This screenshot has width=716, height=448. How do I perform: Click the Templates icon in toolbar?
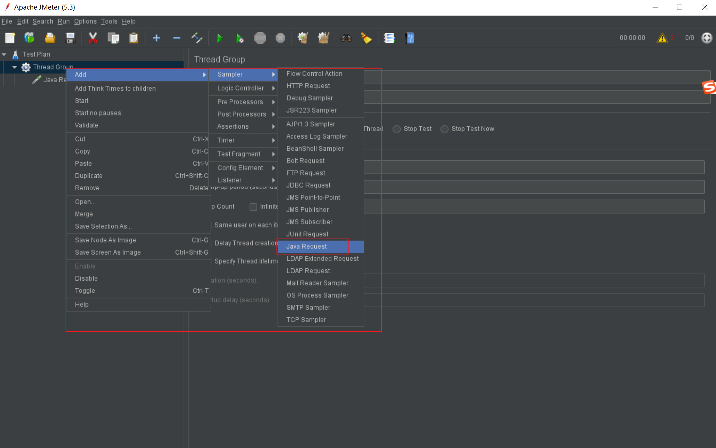pyautogui.click(x=29, y=38)
